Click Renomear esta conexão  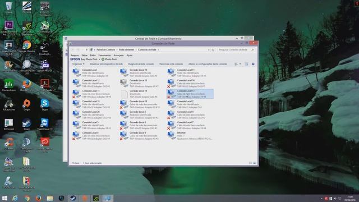click(171, 64)
